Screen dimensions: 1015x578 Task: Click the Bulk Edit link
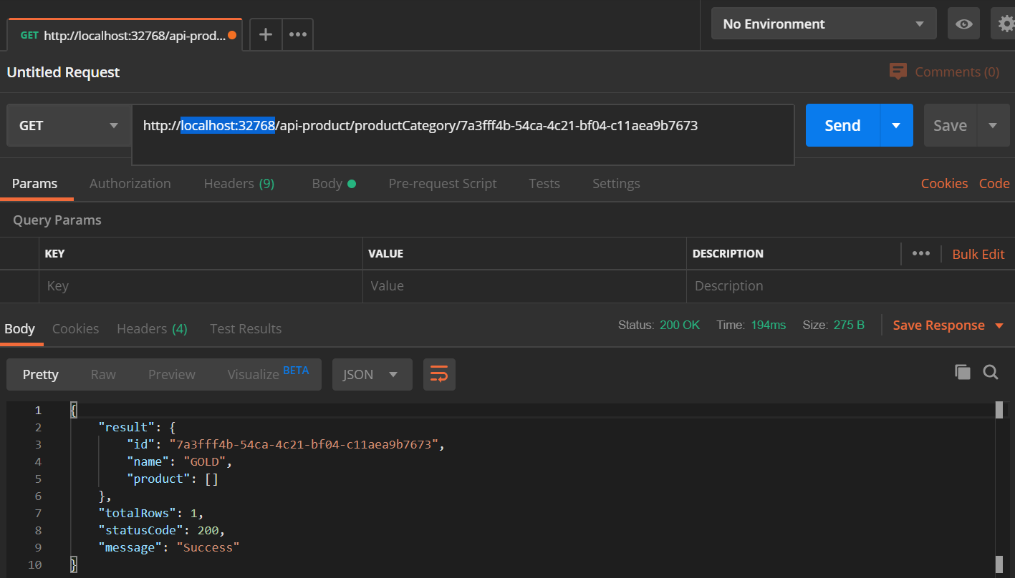tap(978, 254)
